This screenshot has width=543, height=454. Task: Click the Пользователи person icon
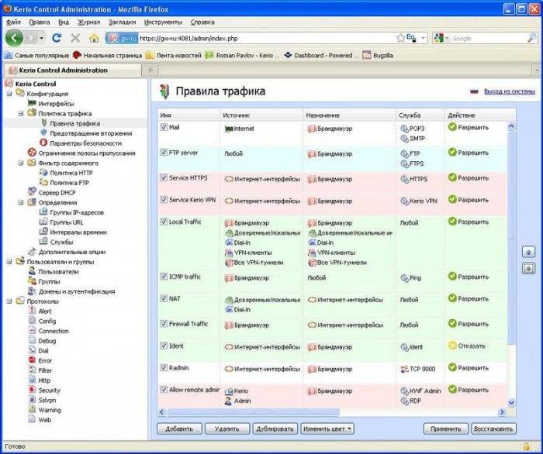point(32,271)
